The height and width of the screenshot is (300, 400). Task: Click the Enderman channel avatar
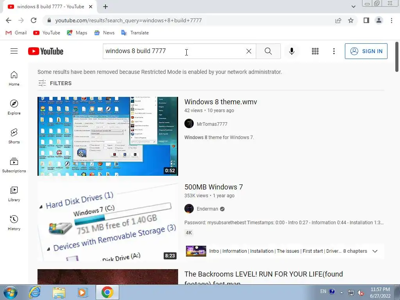(x=189, y=209)
